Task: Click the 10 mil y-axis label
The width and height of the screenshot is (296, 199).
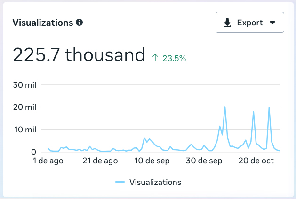Action: click(x=24, y=130)
